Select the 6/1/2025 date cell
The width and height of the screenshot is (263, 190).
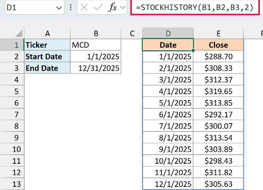coord(168,114)
